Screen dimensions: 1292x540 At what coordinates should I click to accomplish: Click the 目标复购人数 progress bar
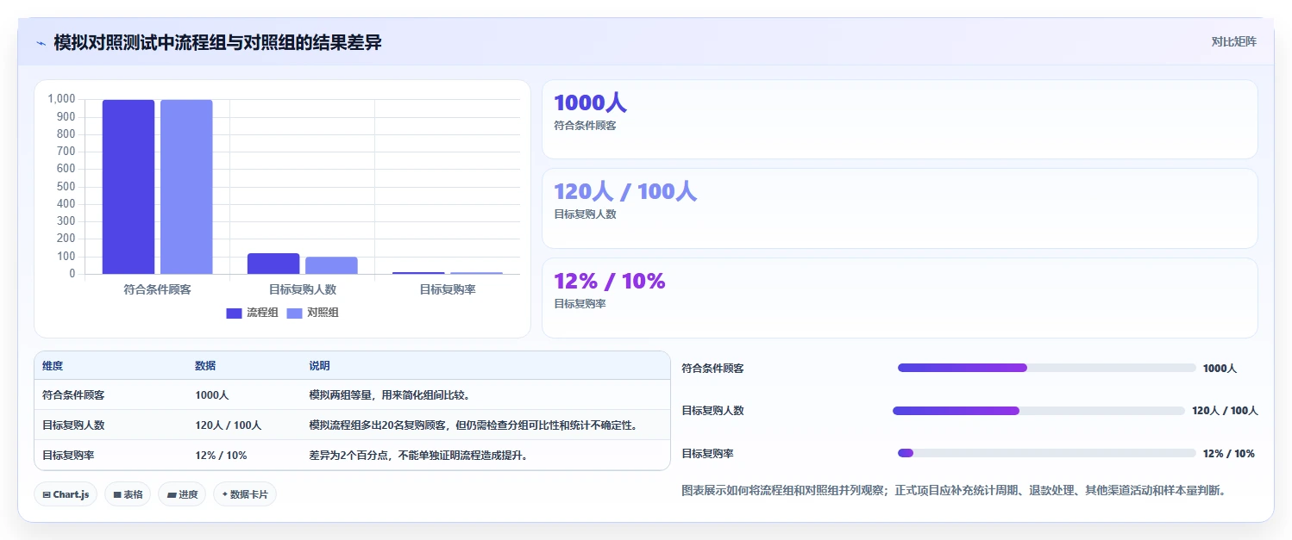(1039, 411)
